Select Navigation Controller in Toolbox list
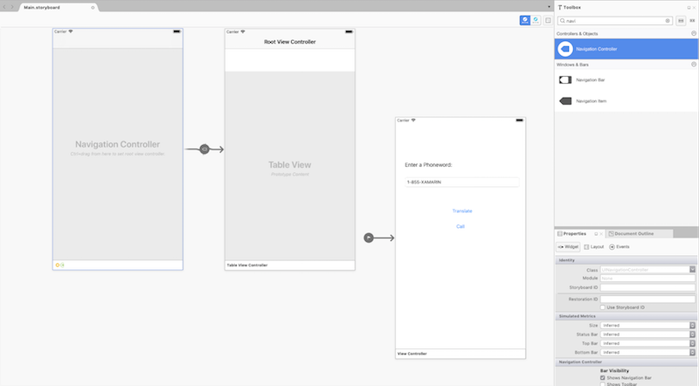The image size is (699, 386). coord(626,49)
